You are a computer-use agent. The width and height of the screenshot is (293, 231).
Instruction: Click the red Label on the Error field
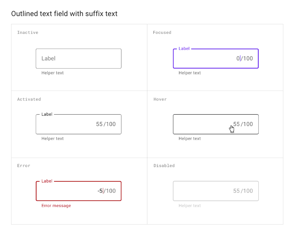47,181
